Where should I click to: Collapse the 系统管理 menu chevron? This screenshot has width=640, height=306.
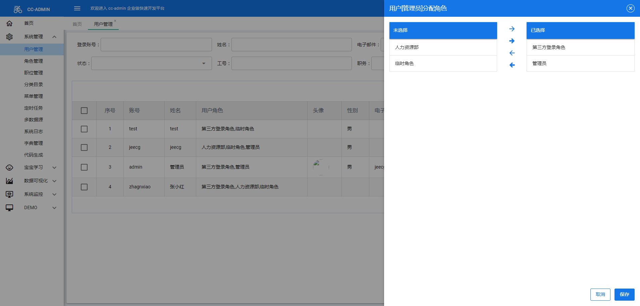point(54,37)
